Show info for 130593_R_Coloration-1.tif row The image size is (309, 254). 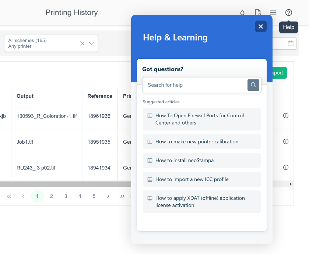[285, 115]
